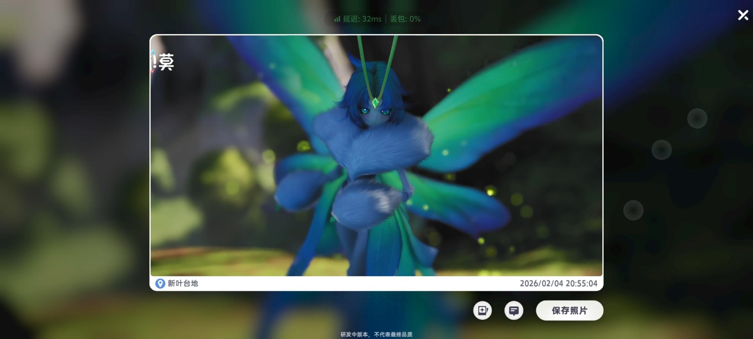
Task: Click the 2026/02/04 20:55:04 timestamp
Action: point(558,283)
